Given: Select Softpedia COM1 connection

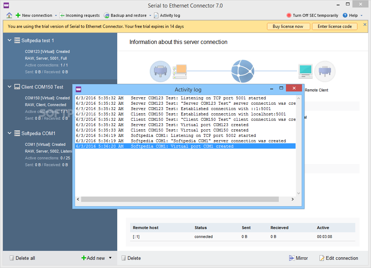Looking at the screenshot, I should point(38,133).
